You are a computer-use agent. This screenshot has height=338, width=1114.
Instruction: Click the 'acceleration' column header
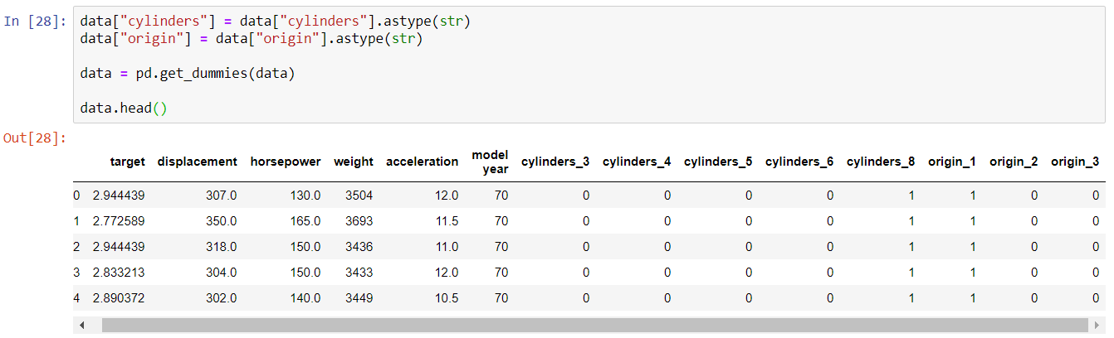[422, 162]
